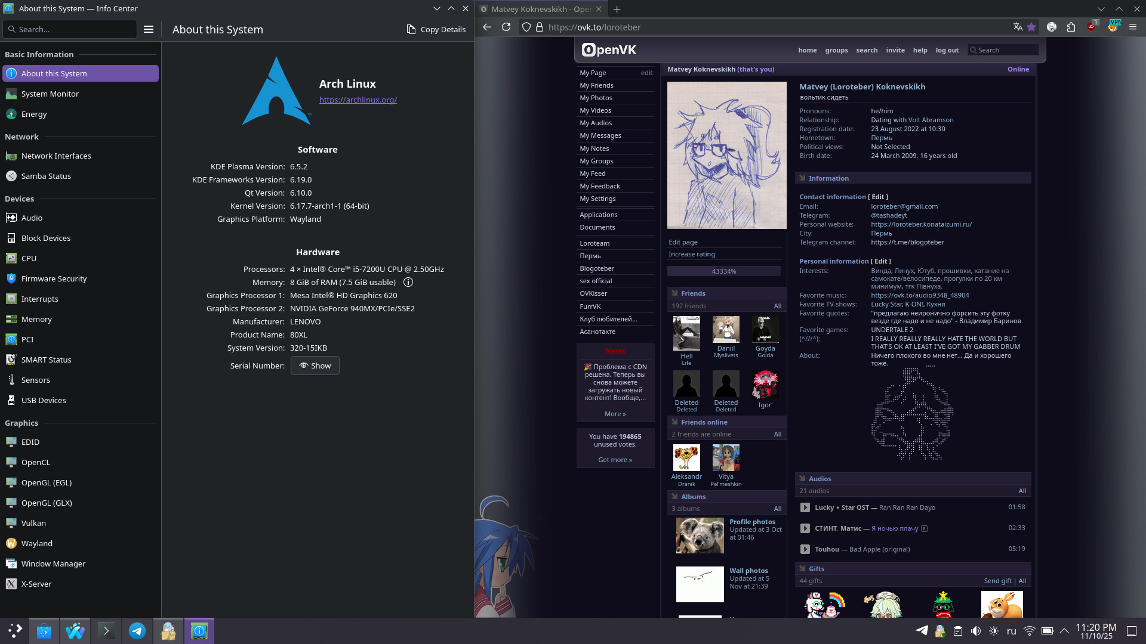Launch Telegram from the taskbar

coord(137,631)
